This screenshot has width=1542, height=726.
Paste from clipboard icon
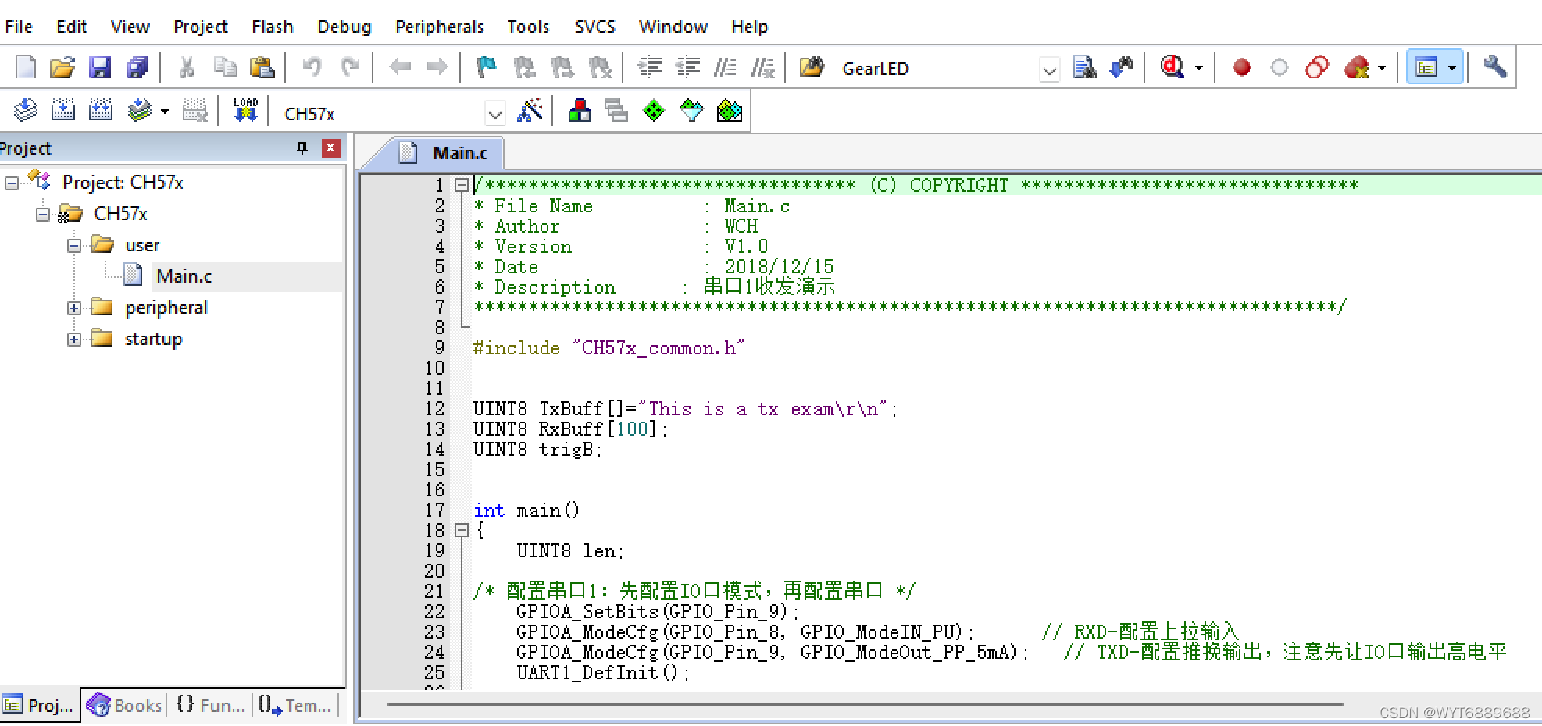click(x=262, y=67)
